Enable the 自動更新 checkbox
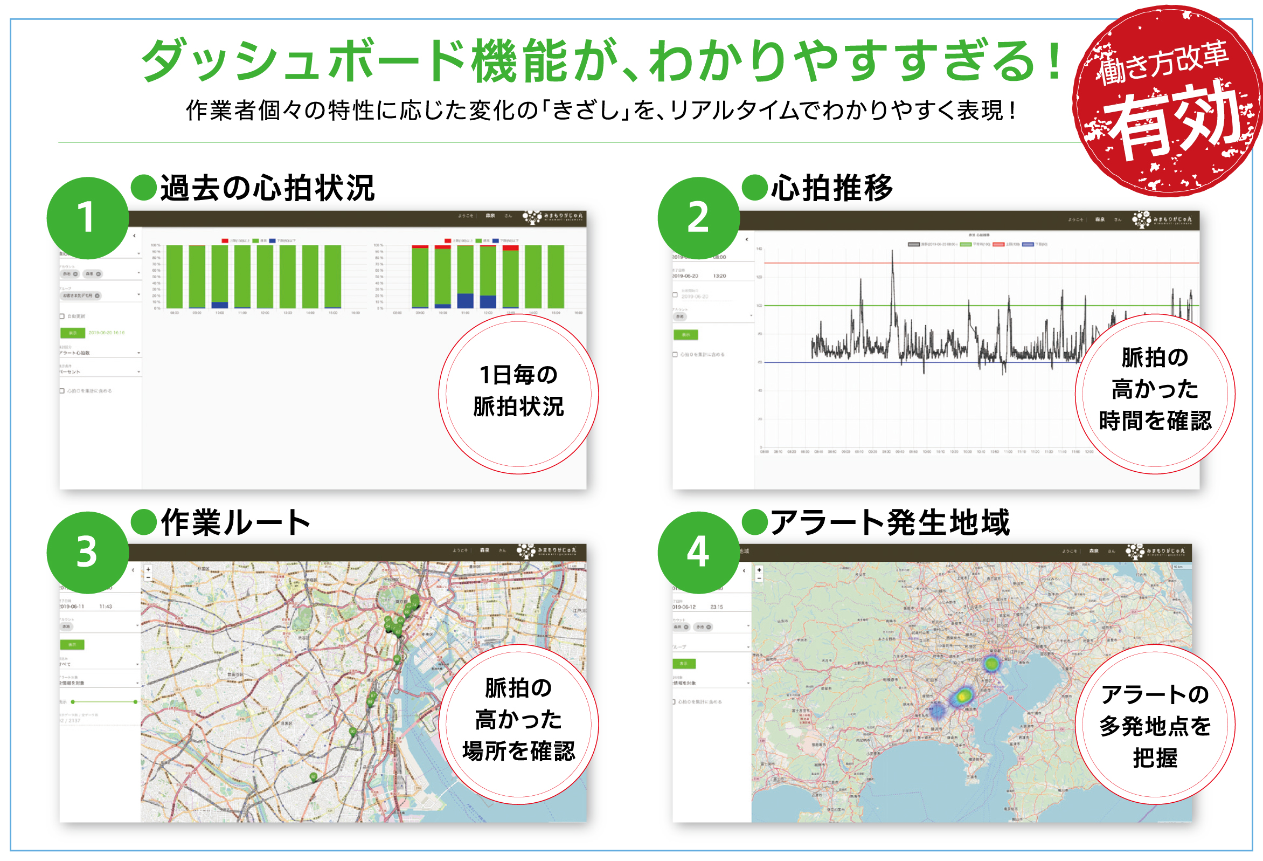 62,316
